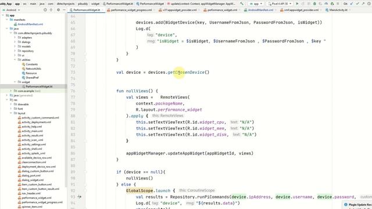Image resolution: width=372 pixels, height=209 pixels.
Task: Click the Expand All icon in Project panel
Action: [51, 10]
